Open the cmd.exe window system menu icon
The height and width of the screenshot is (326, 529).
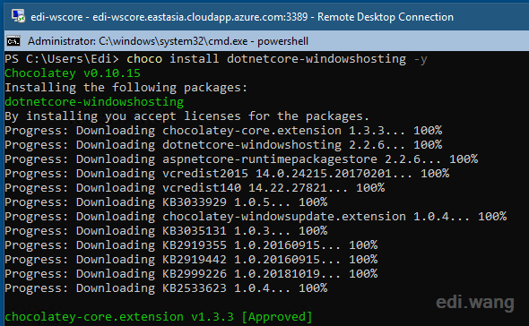pyautogui.click(x=13, y=41)
